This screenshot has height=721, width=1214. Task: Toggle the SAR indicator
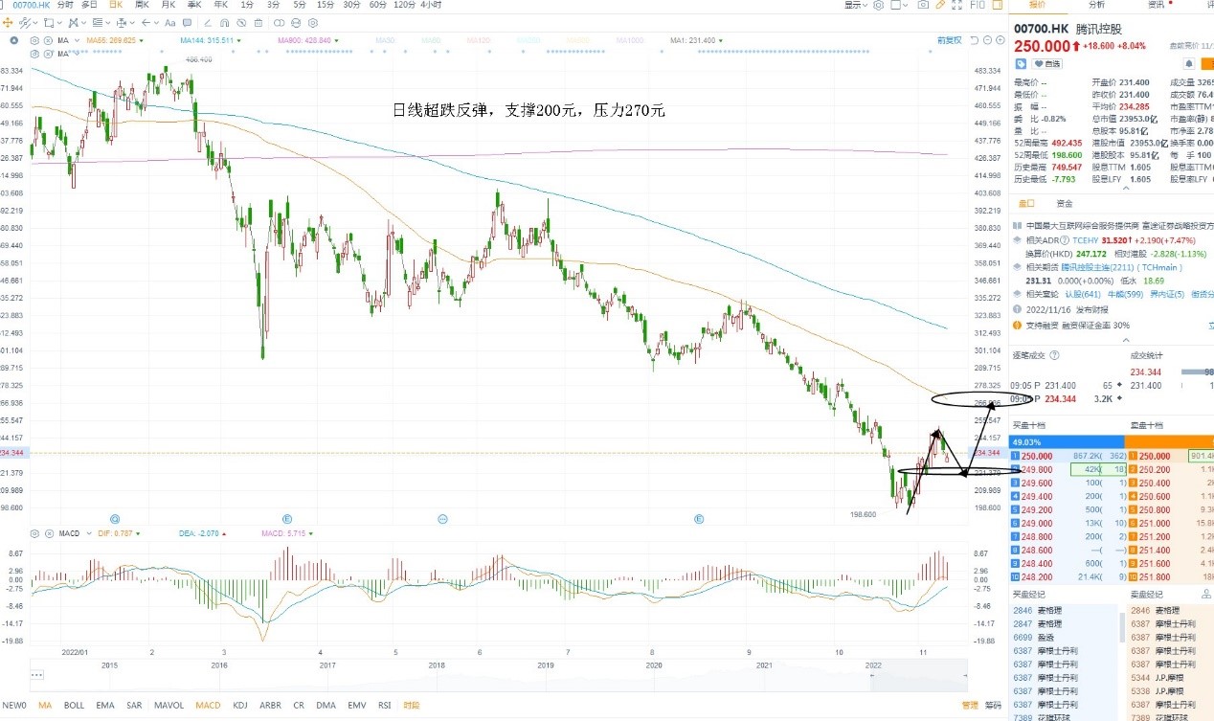[x=134, y=706]
